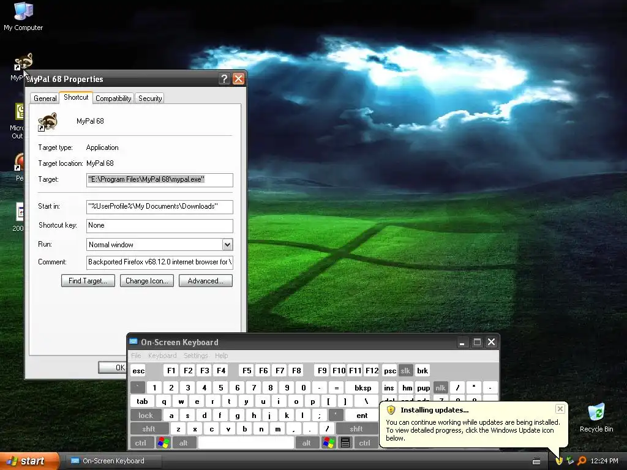Viewport: 627px width, 470px height.
Task: Toggle the right ctrl key
Action: (364, 443)
